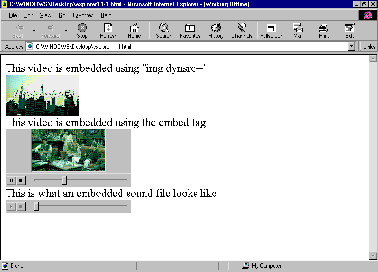The width and height of the screenshot is (378, 272).
Task: Open the Forward button history arrow
Action: point(66,31)
